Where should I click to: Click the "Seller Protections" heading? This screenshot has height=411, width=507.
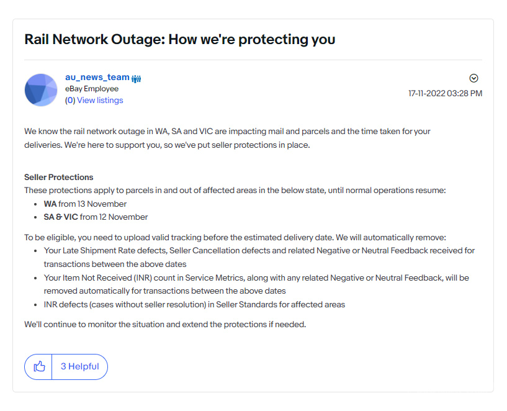pyautogui.click(x=59, y=178)
